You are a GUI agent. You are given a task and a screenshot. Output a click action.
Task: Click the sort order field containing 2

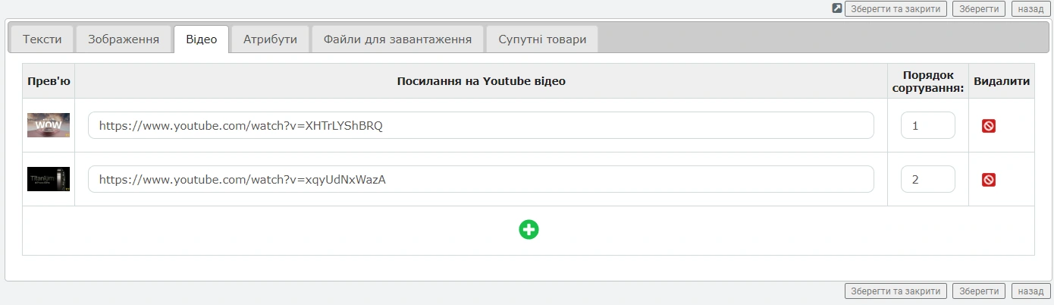click(927, 180)
